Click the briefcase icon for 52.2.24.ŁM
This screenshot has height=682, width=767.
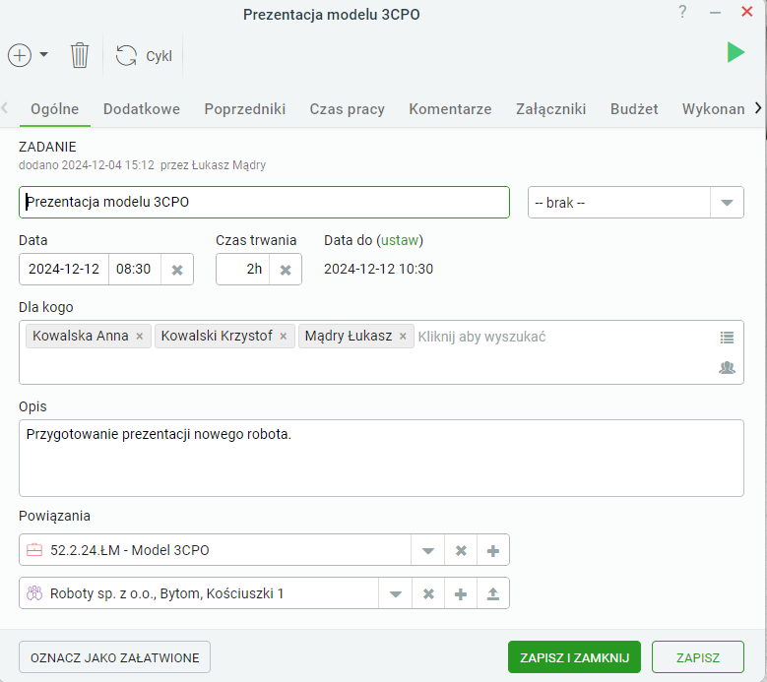[34, 550]
